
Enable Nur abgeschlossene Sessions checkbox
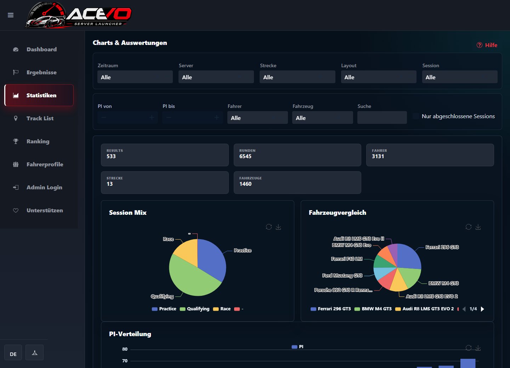(416, 116)
